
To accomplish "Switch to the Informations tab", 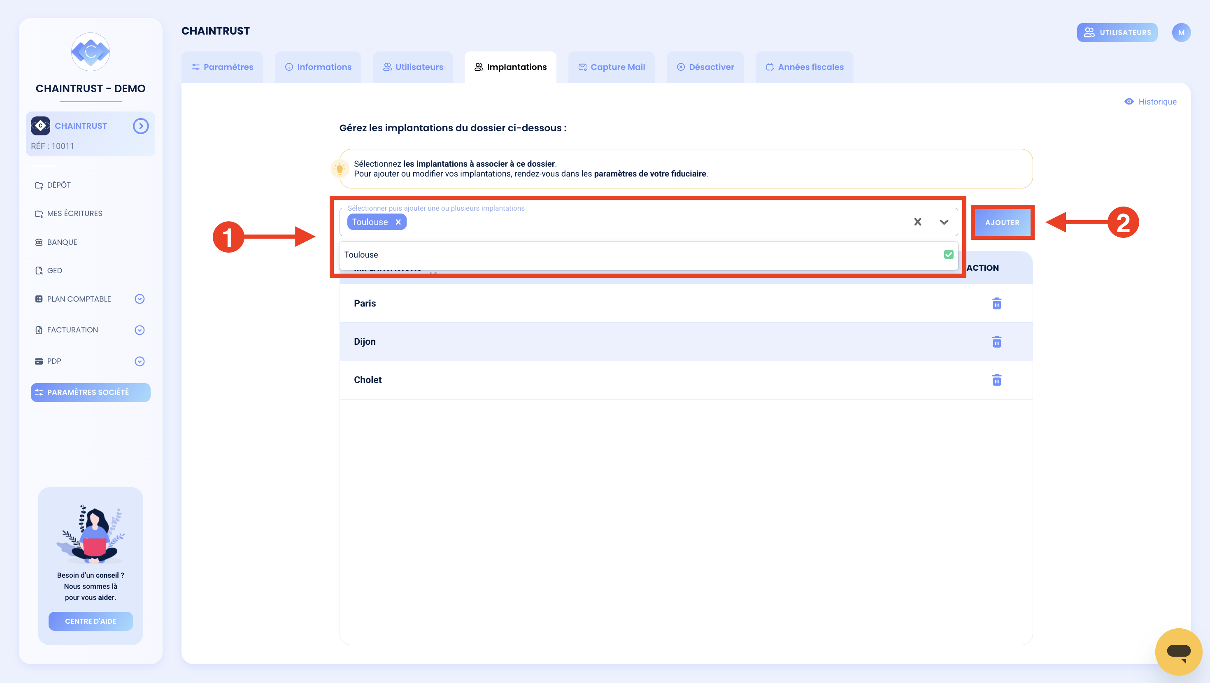I will [x=318, y=67].
